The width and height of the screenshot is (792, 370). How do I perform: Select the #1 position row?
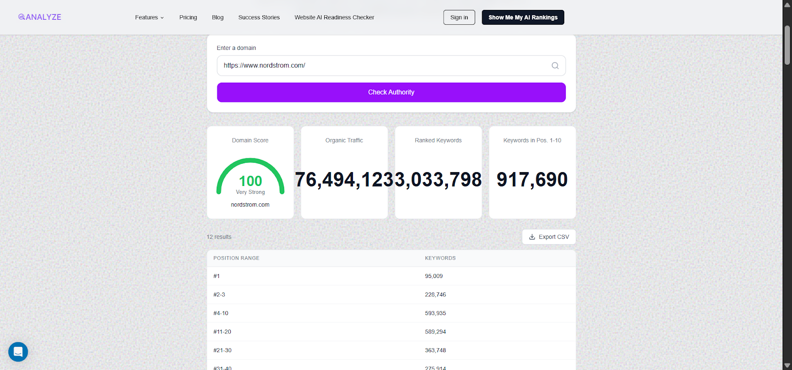[x=391, y=276]
